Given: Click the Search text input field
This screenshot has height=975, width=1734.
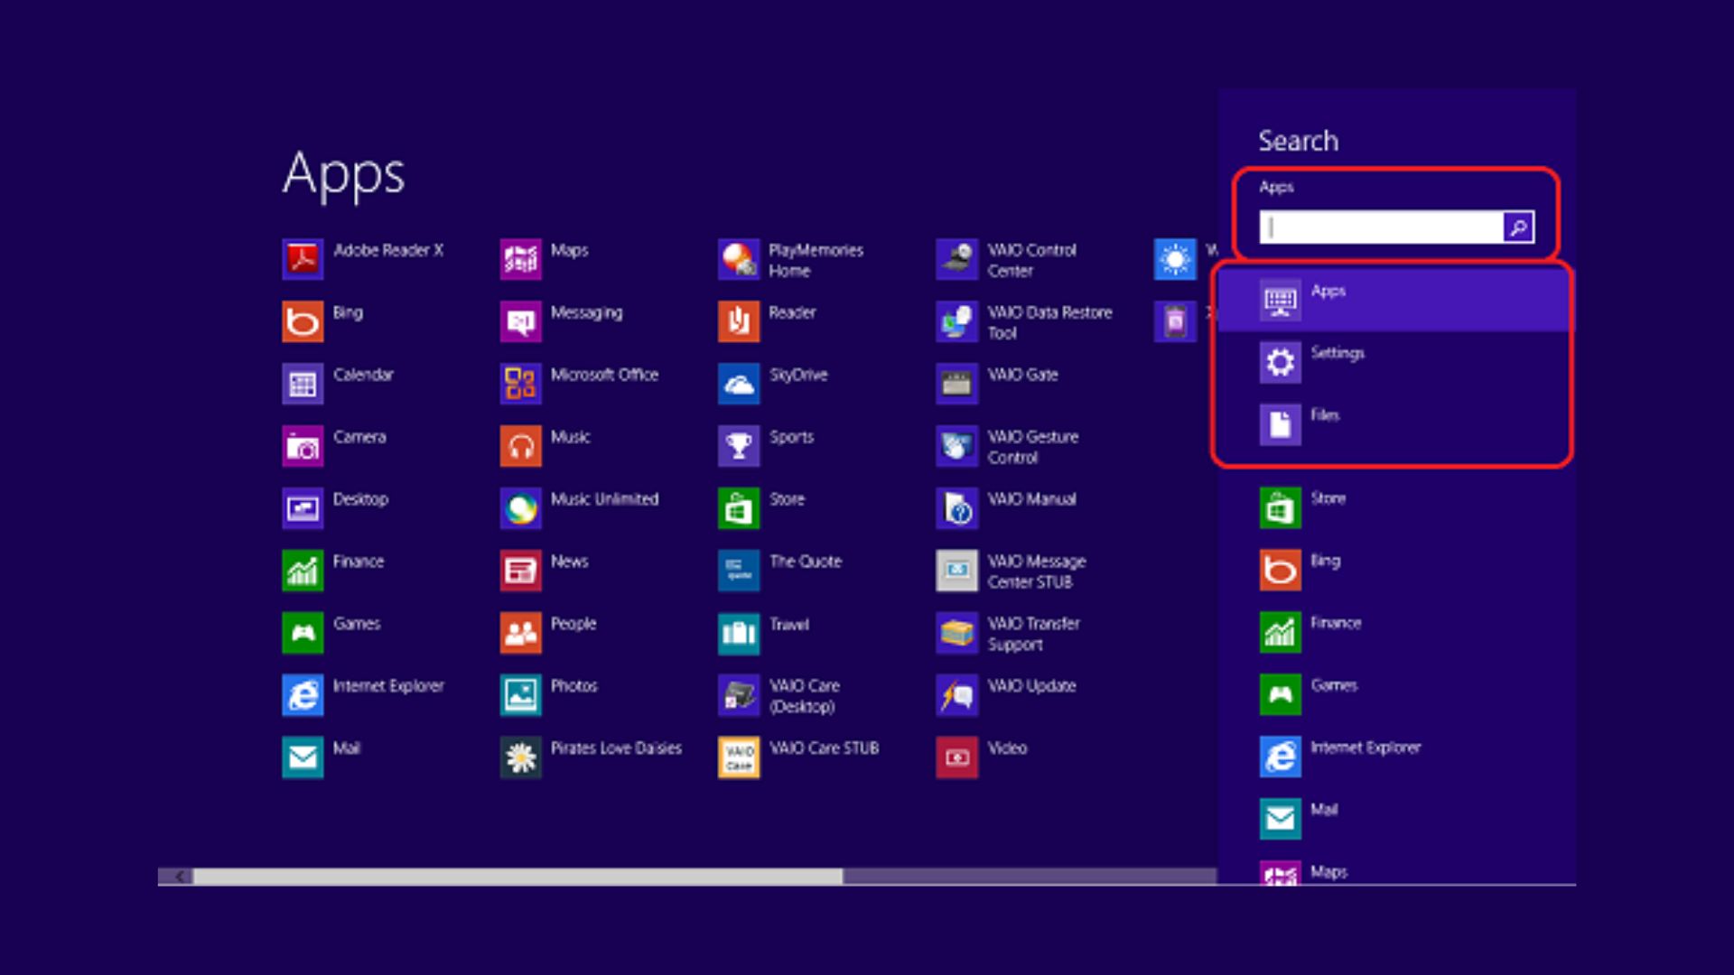Looking at the screenshot, I should [x=1381, y=227].
